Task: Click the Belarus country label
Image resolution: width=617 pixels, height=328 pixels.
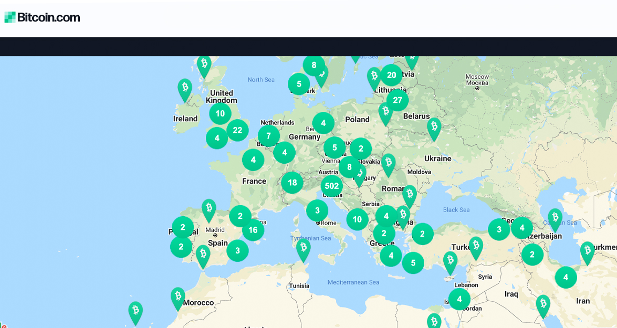Action: (x=416, y=117)
